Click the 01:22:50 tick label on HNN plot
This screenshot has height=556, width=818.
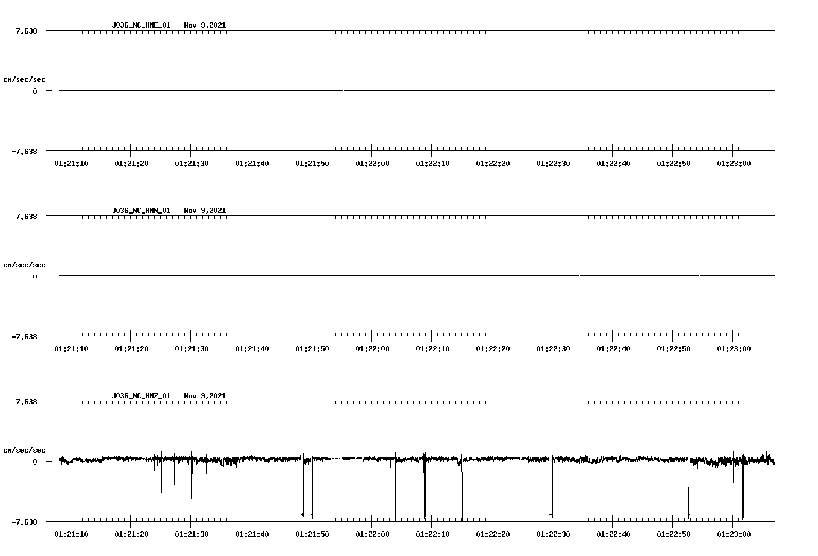pos(673,348)
